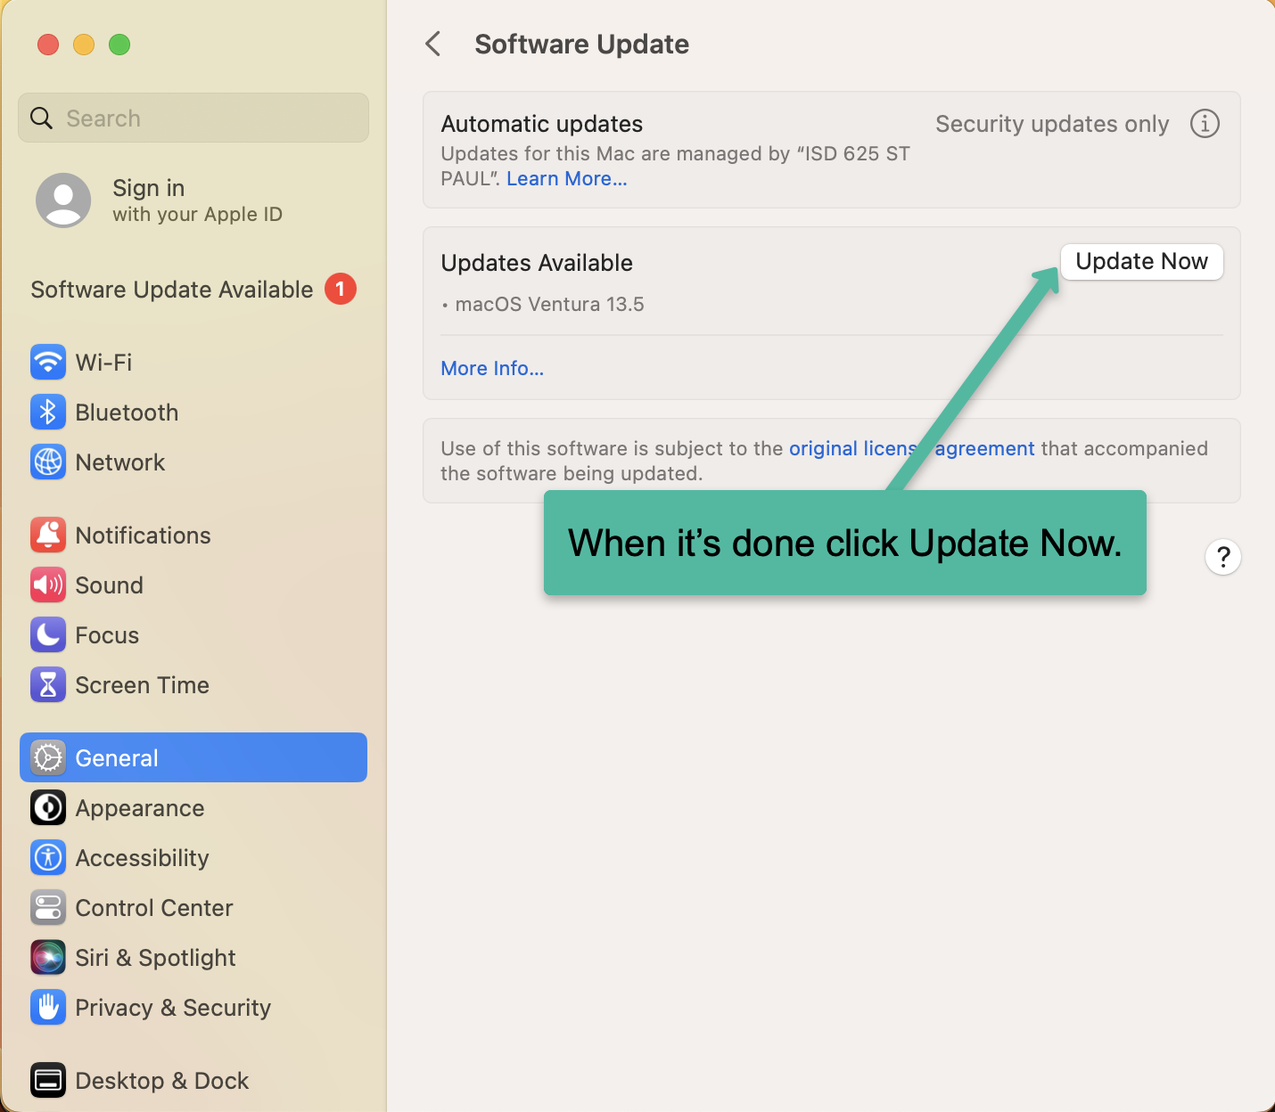The image size is (1275, 1112).
Task: Go back using the back chevron
Action: [x=433, y=44]
